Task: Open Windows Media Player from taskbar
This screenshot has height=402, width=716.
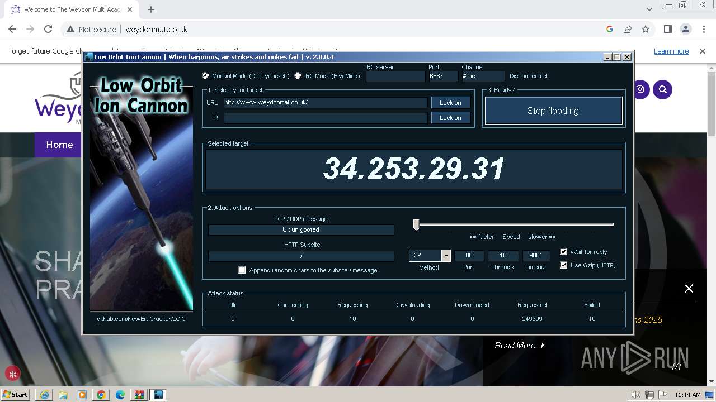Action: coord(82,395)
